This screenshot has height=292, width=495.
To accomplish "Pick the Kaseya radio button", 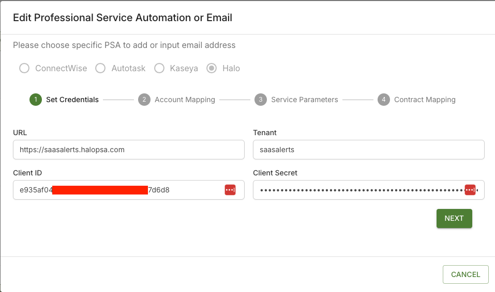I will [x=159, y=68].
